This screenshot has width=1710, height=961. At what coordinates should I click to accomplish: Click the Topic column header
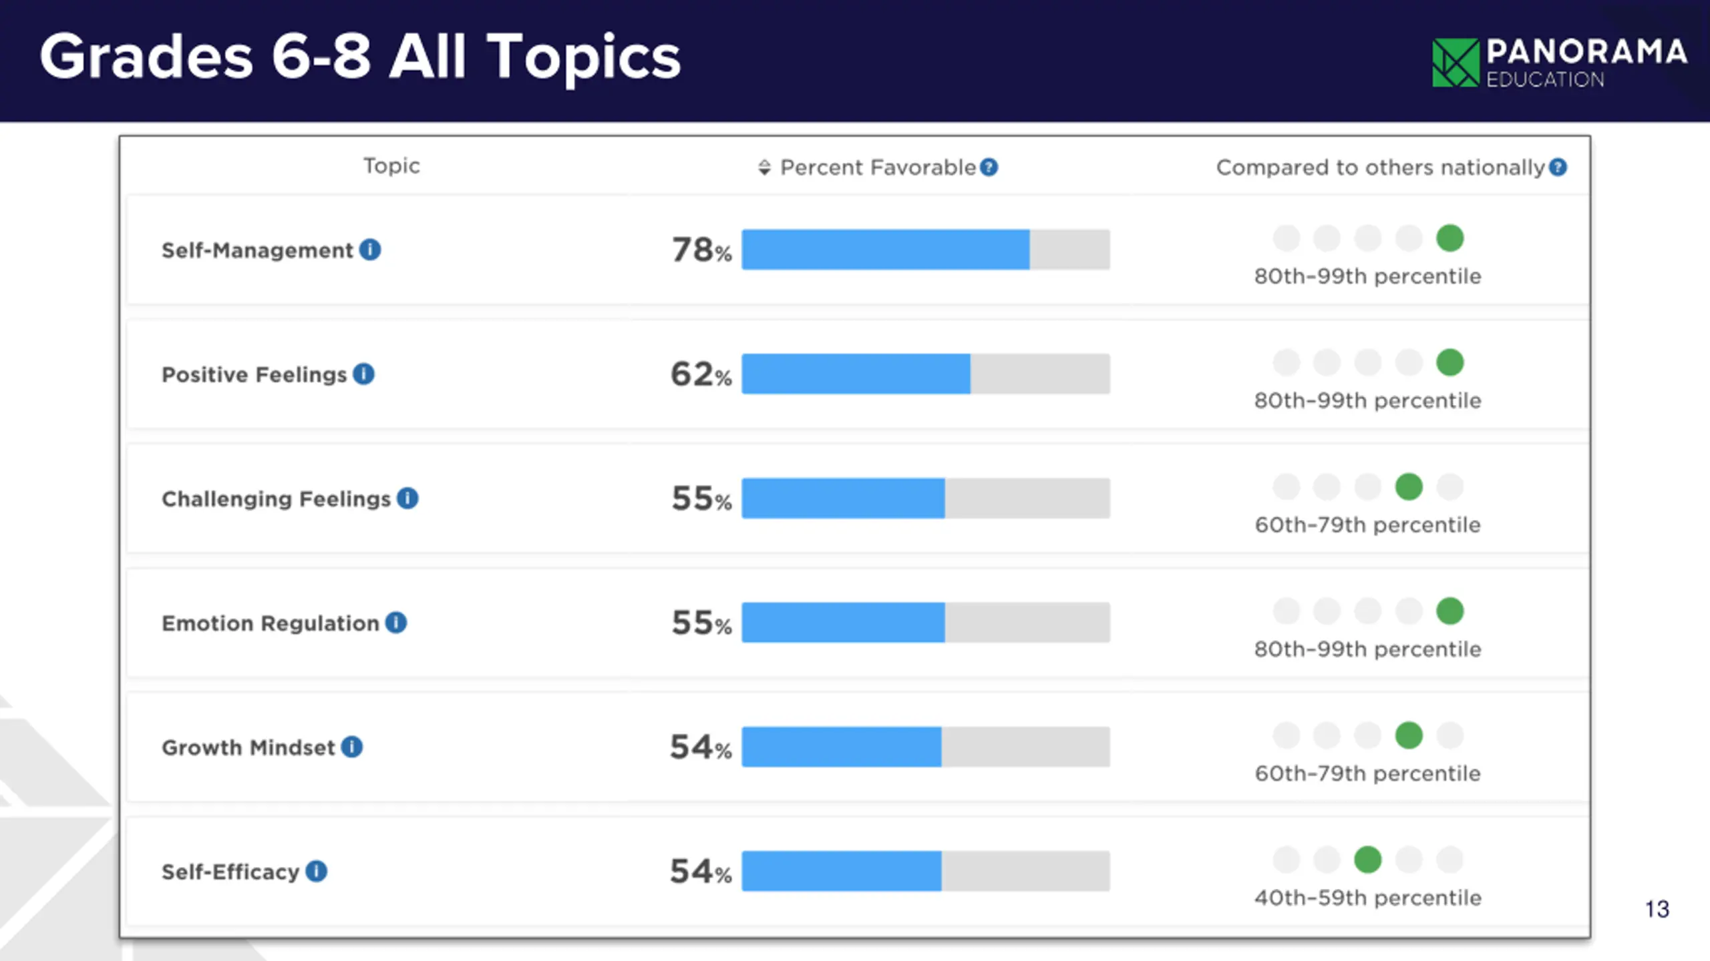391,166
